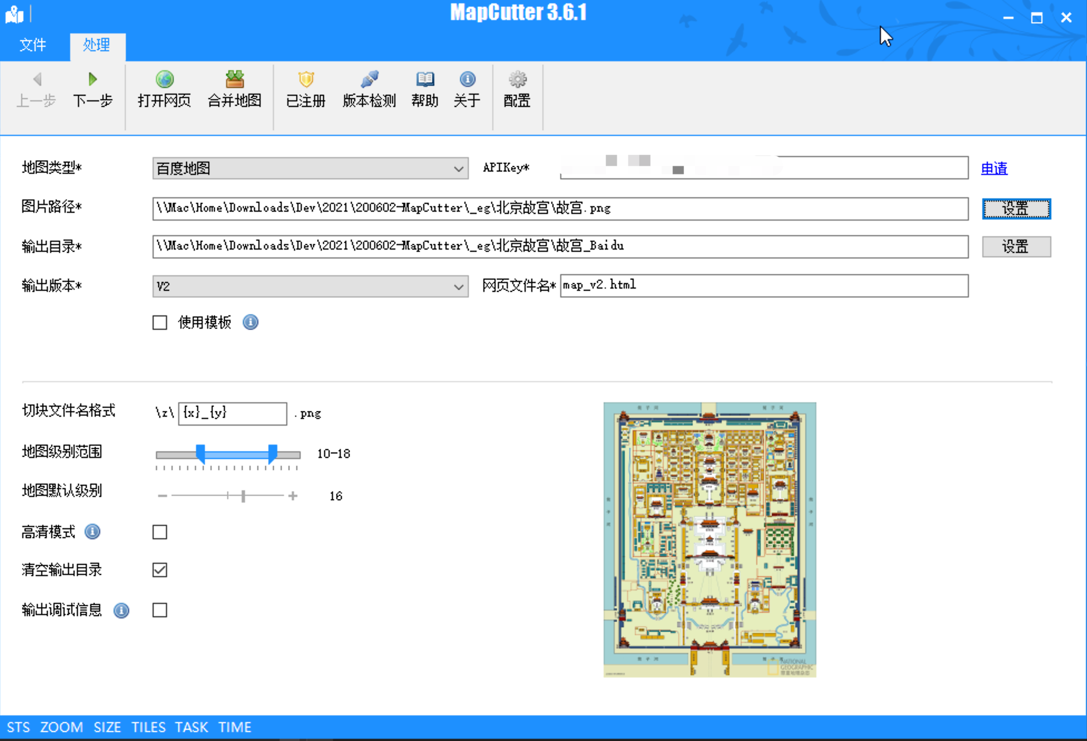Go to next step (下一步)
The height and width of the screenshot is (741, 1087).
92,90
